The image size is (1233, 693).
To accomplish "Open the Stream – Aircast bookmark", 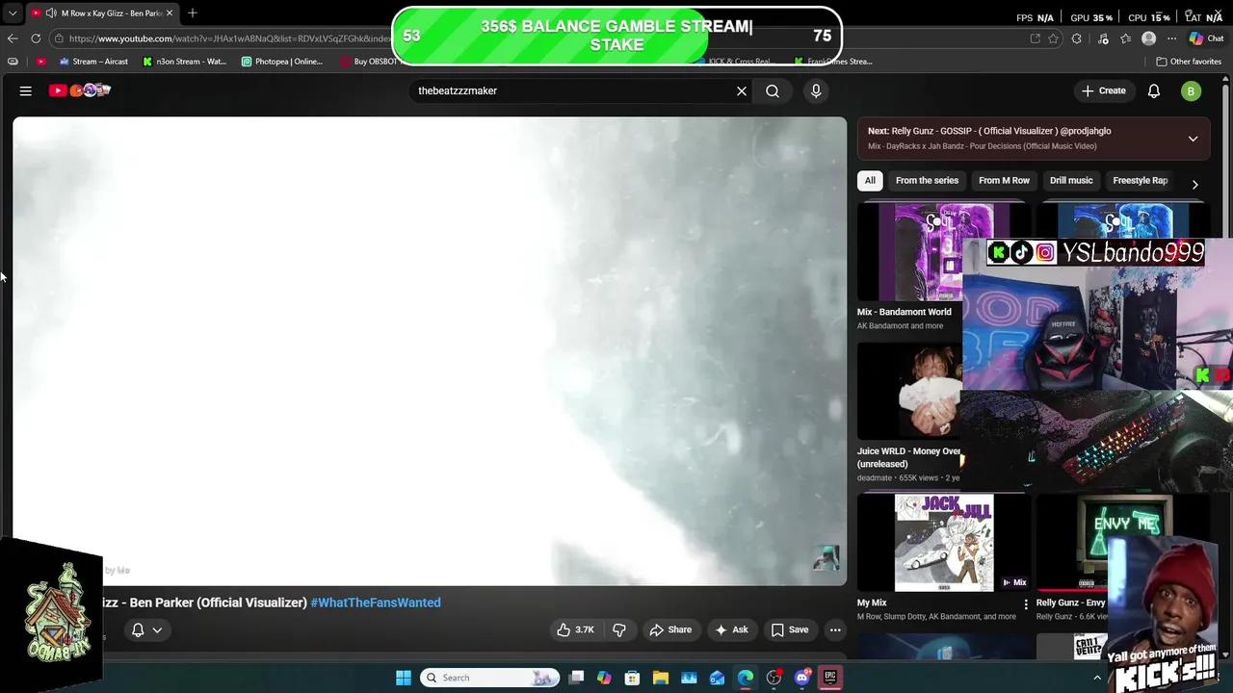I will pos(93,62).
